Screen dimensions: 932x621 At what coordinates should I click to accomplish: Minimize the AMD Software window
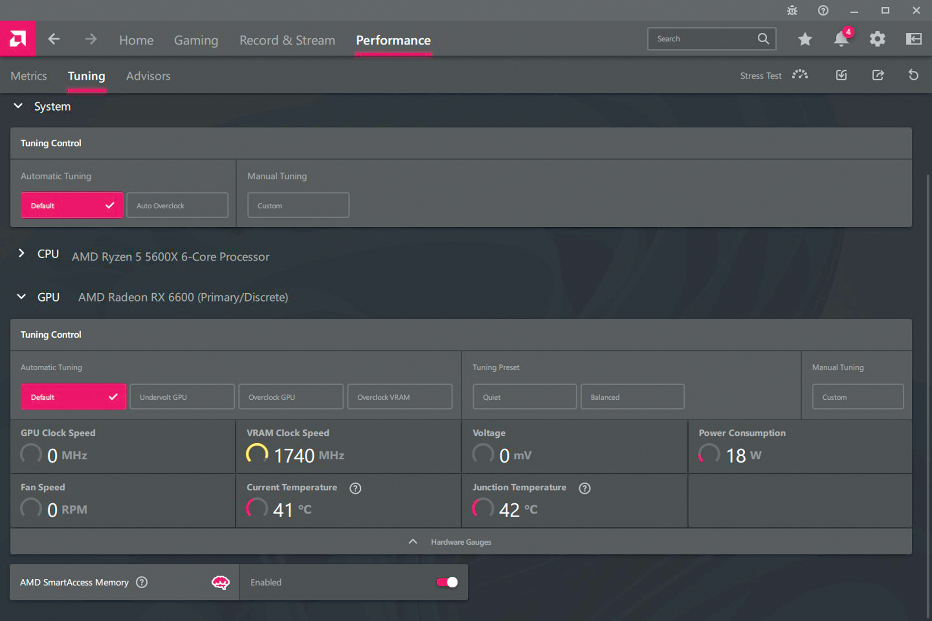click(854, 11)
